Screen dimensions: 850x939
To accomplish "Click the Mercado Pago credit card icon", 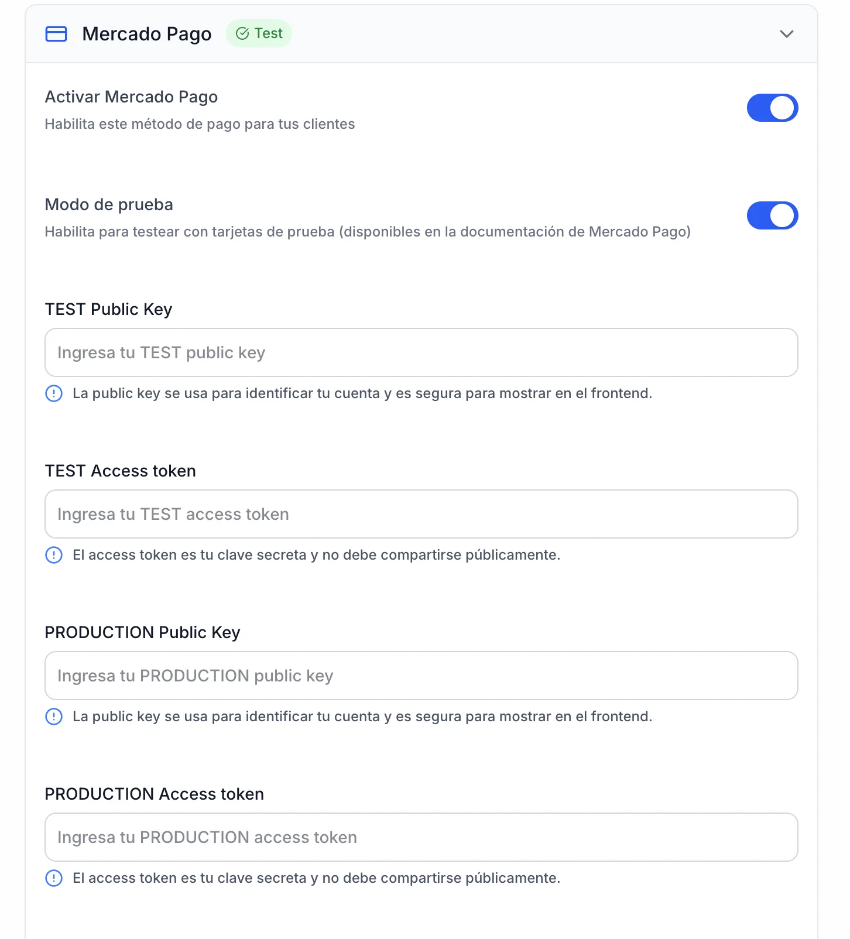I will [56, 34].
